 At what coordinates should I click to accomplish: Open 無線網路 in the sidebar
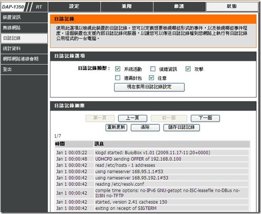(24, 28)
